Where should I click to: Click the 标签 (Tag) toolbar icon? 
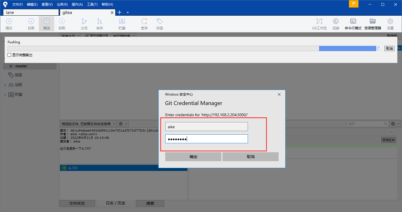coord(160,24)
